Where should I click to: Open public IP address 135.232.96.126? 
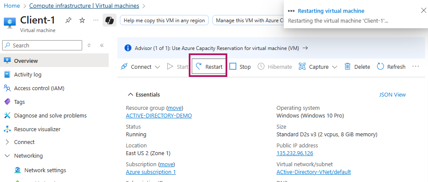tap(295, 153)
